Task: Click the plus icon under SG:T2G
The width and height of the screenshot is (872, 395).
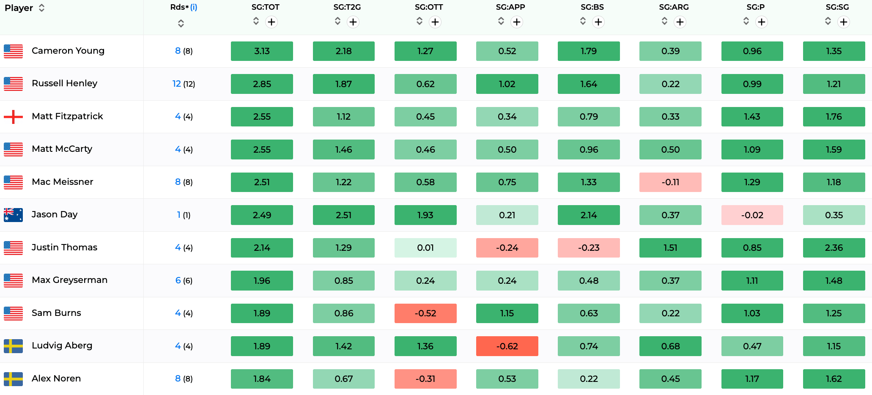Action: click(353, 22)
